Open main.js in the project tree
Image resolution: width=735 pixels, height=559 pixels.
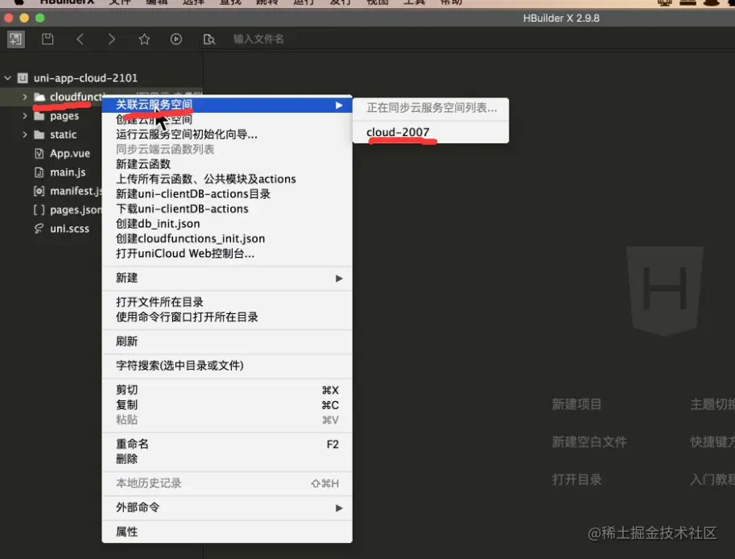click(68, 172)
